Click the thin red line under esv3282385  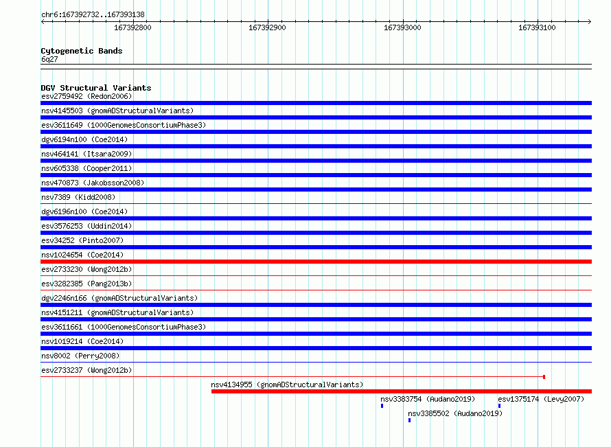pyautogui.click(x=316, y=290)
